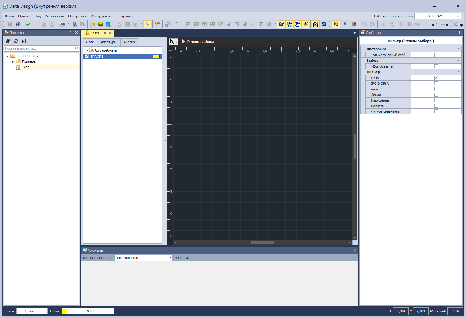Toggle the highlighted magnet snap icon

pyautogui.click(x=336, y=24)
